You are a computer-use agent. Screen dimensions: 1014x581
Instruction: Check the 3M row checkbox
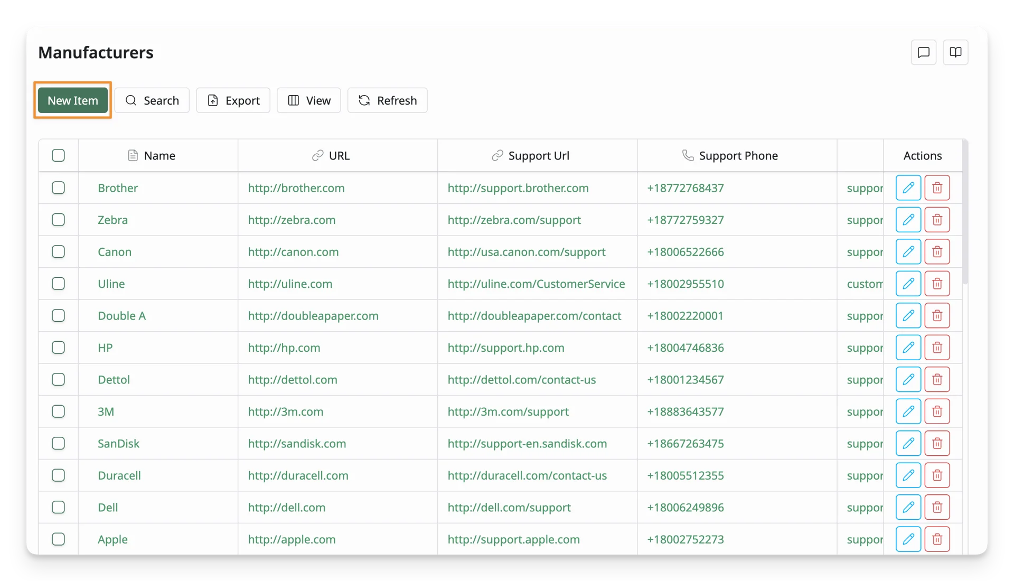[58, 411]
